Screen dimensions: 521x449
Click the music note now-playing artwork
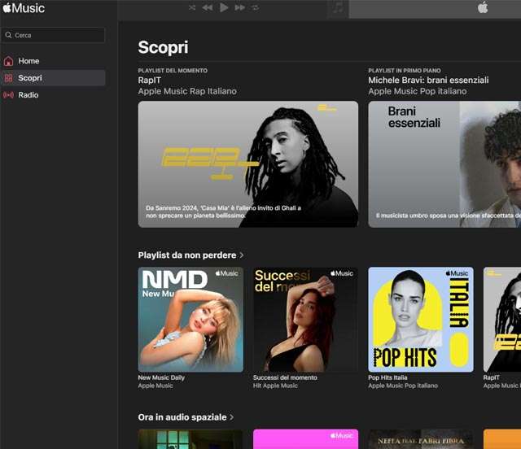pyautogui.click(x=339, y=8)
